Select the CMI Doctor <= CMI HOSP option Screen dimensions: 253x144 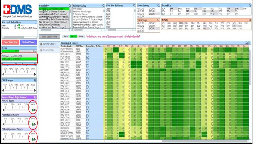tap(19, 56)
